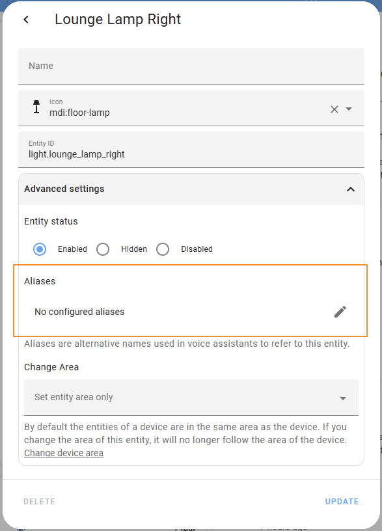This screenshot has width=382, height=531.
Task: Hide the entity by choosing Hidden
Action: tap(102, 249)
